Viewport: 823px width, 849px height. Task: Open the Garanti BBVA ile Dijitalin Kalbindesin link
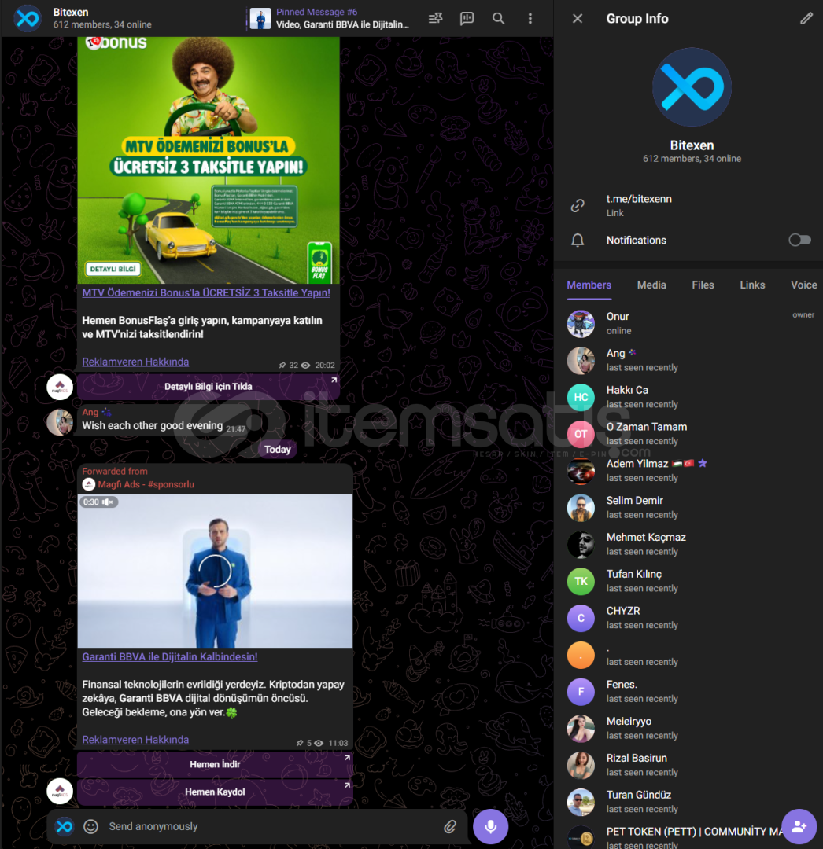coord(170,656)
